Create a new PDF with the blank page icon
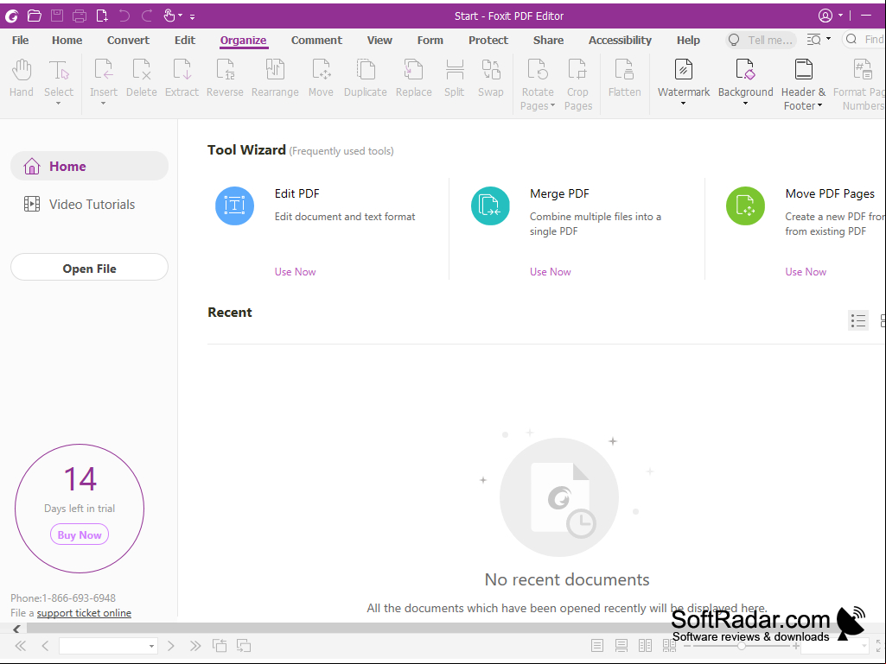886x664 pixels. coord(102,16)
